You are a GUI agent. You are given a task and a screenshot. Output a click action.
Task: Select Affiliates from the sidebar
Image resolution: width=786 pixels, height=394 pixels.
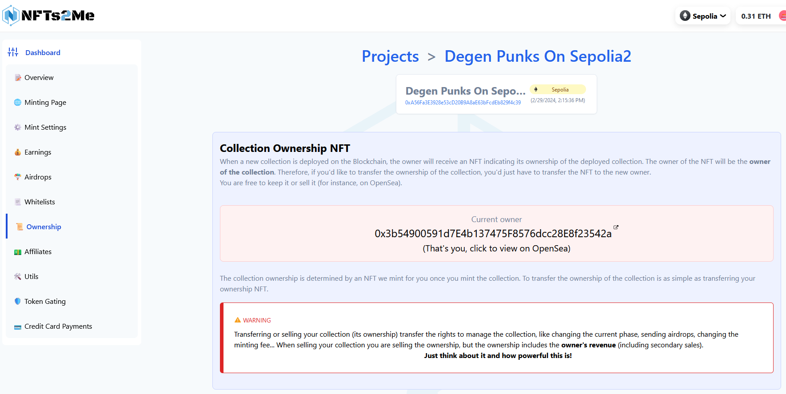(38, 252)
